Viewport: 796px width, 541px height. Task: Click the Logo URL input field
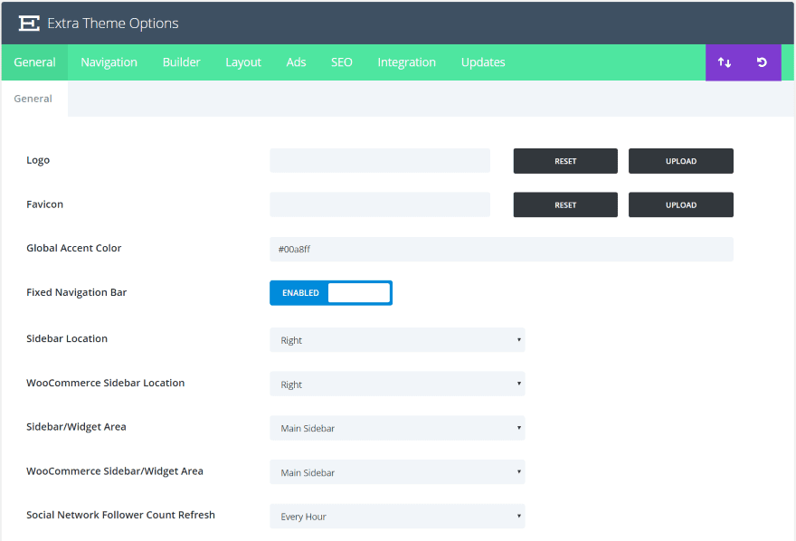pyautogui.click(x=379, y=161)
